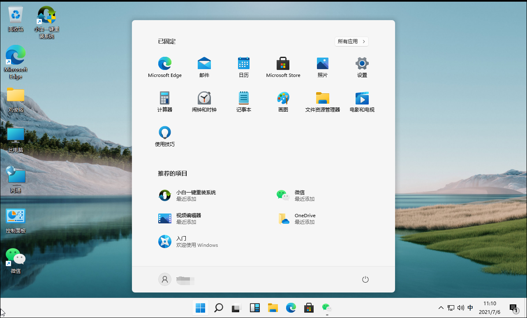
Task: Select 网络 Network desktop icon
Action: pyautogui.click(x=16, y=180)
